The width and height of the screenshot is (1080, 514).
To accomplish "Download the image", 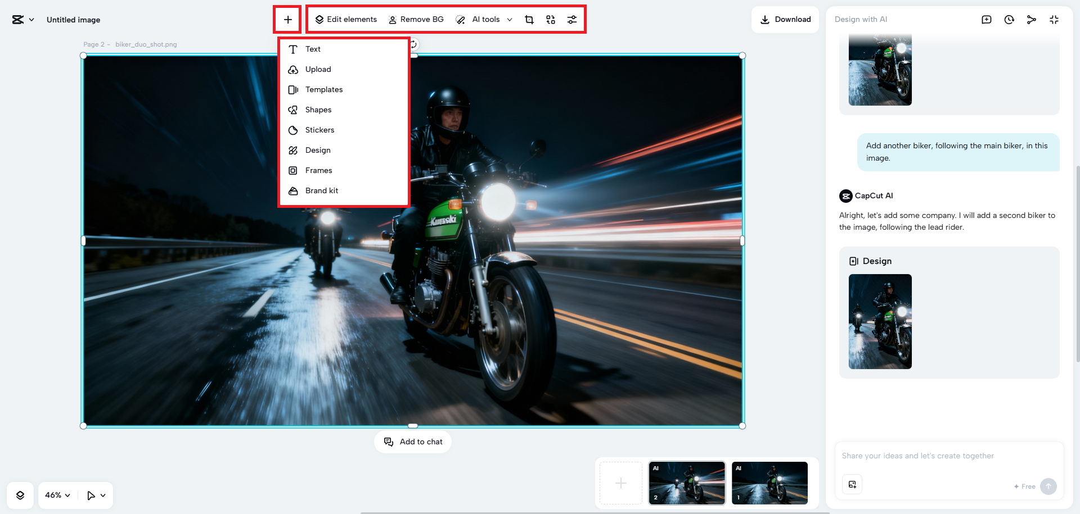I will click(x=785, y=20).
